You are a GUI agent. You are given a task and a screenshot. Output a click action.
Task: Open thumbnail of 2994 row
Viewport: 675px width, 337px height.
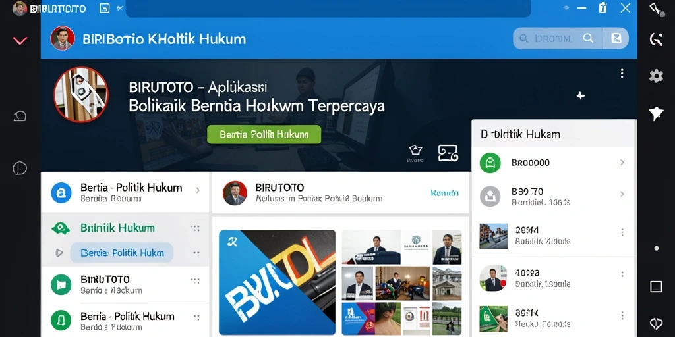click(x=493, y=236)
